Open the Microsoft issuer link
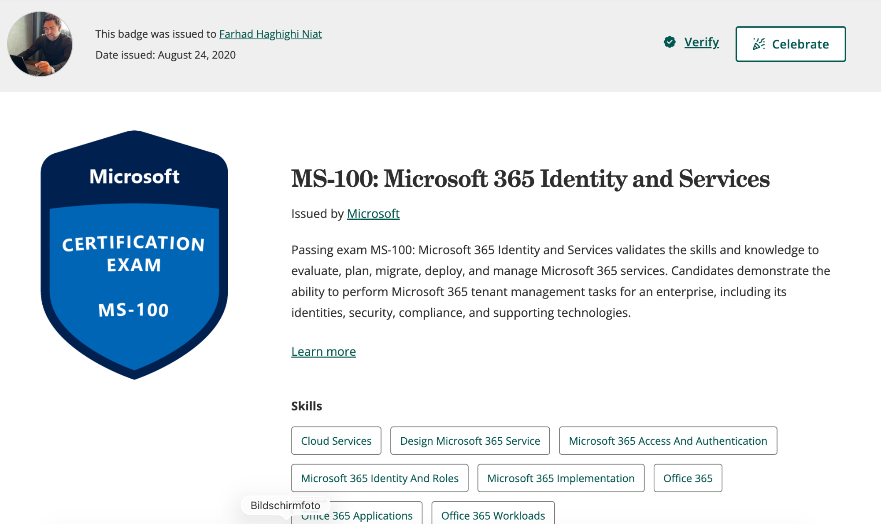Image resolution: width=881 pixels, height=524 pixels. coord(373,214)
